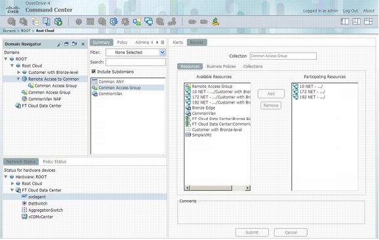Collapse the Hardware: ROOT node
Viewport: 379px width, 240px height.
pyautogui.click(x=6, y=176)
